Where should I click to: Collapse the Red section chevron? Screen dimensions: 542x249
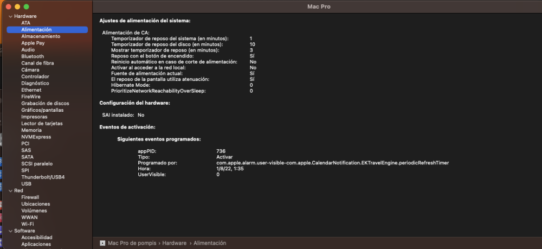click(x=10, y=190)
